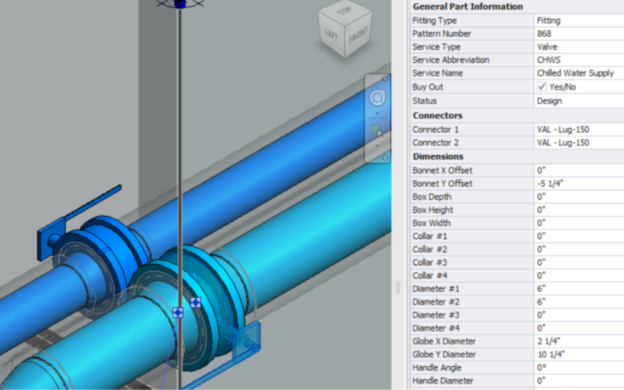Activate the Zoom tool in navigation bar

tap(377, 130)
